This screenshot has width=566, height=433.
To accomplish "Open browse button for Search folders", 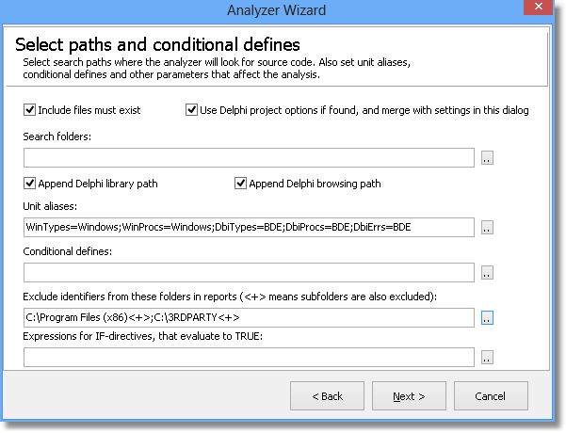I will click(487, 158).
